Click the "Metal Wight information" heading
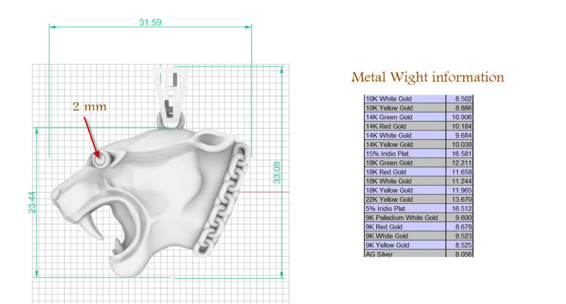566x304 pixels. pos(428,77)
